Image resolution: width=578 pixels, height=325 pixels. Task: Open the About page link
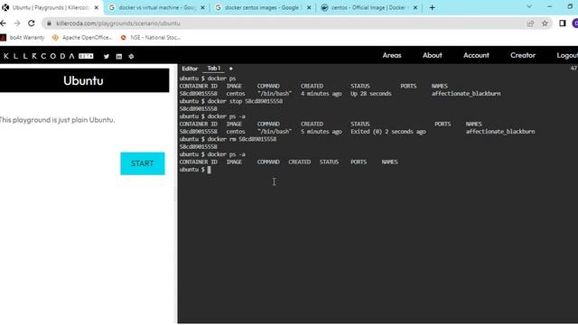pyautogui.click(x=432, y=55)
